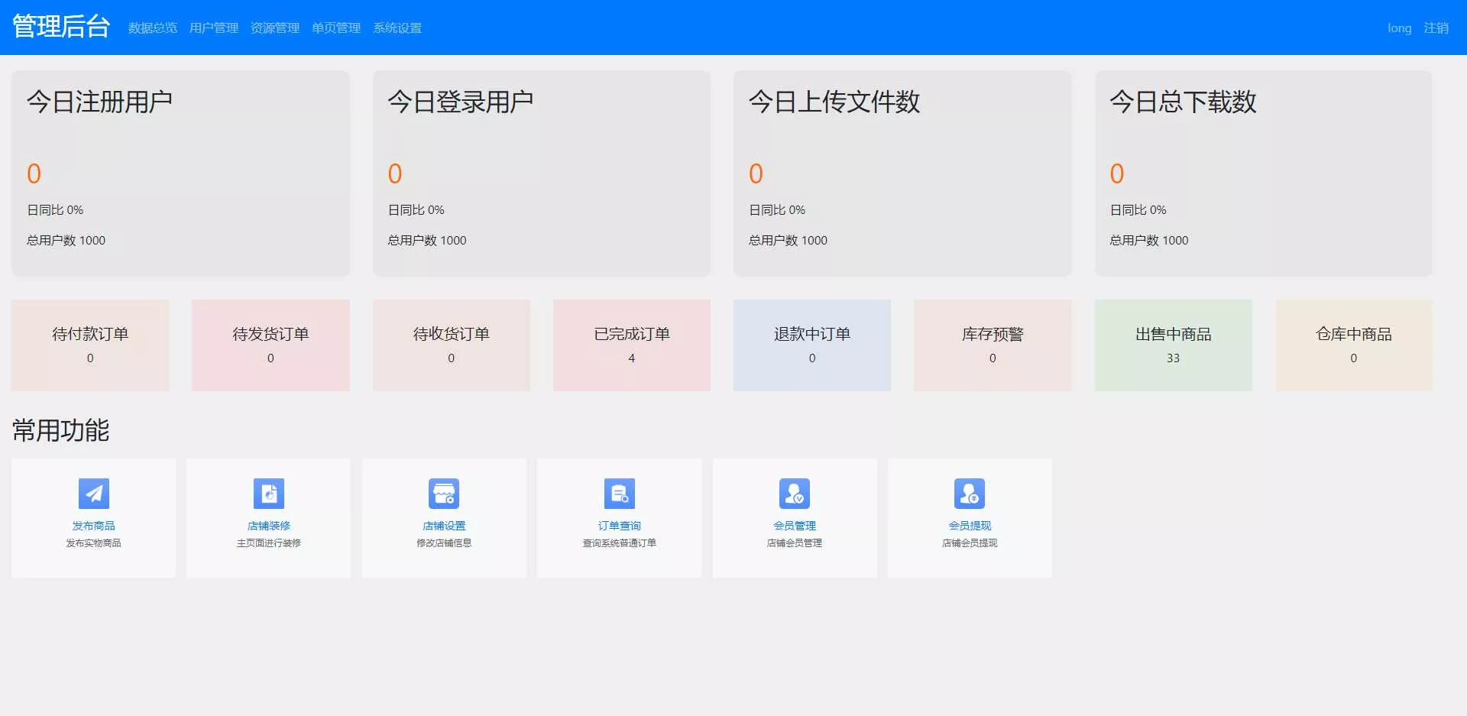Click the 店铺设置 storefront icon
The image size is (1467, 716).
[444, 494]
